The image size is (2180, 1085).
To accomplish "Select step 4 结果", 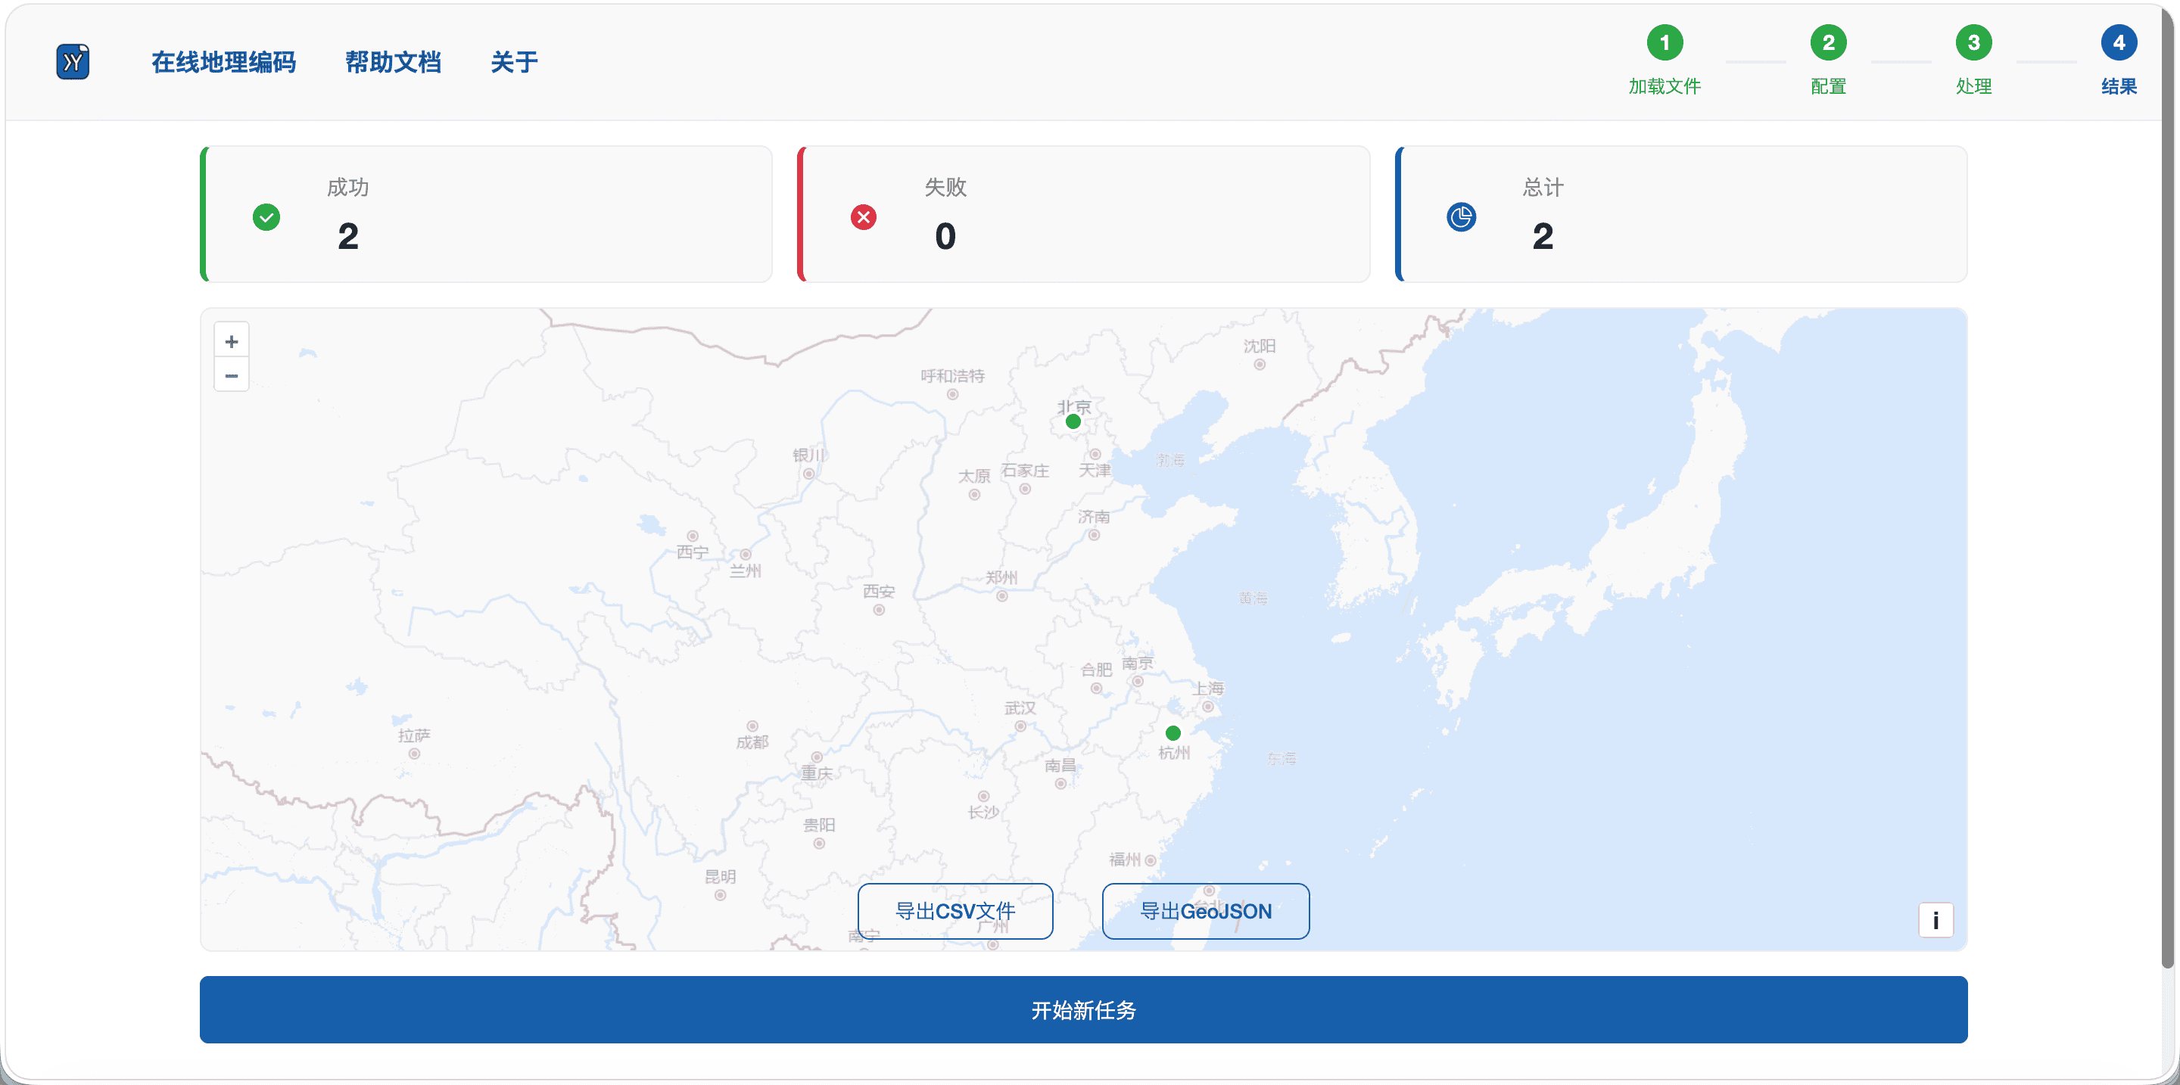I will pyautogui.click(x=2118, y=43).
